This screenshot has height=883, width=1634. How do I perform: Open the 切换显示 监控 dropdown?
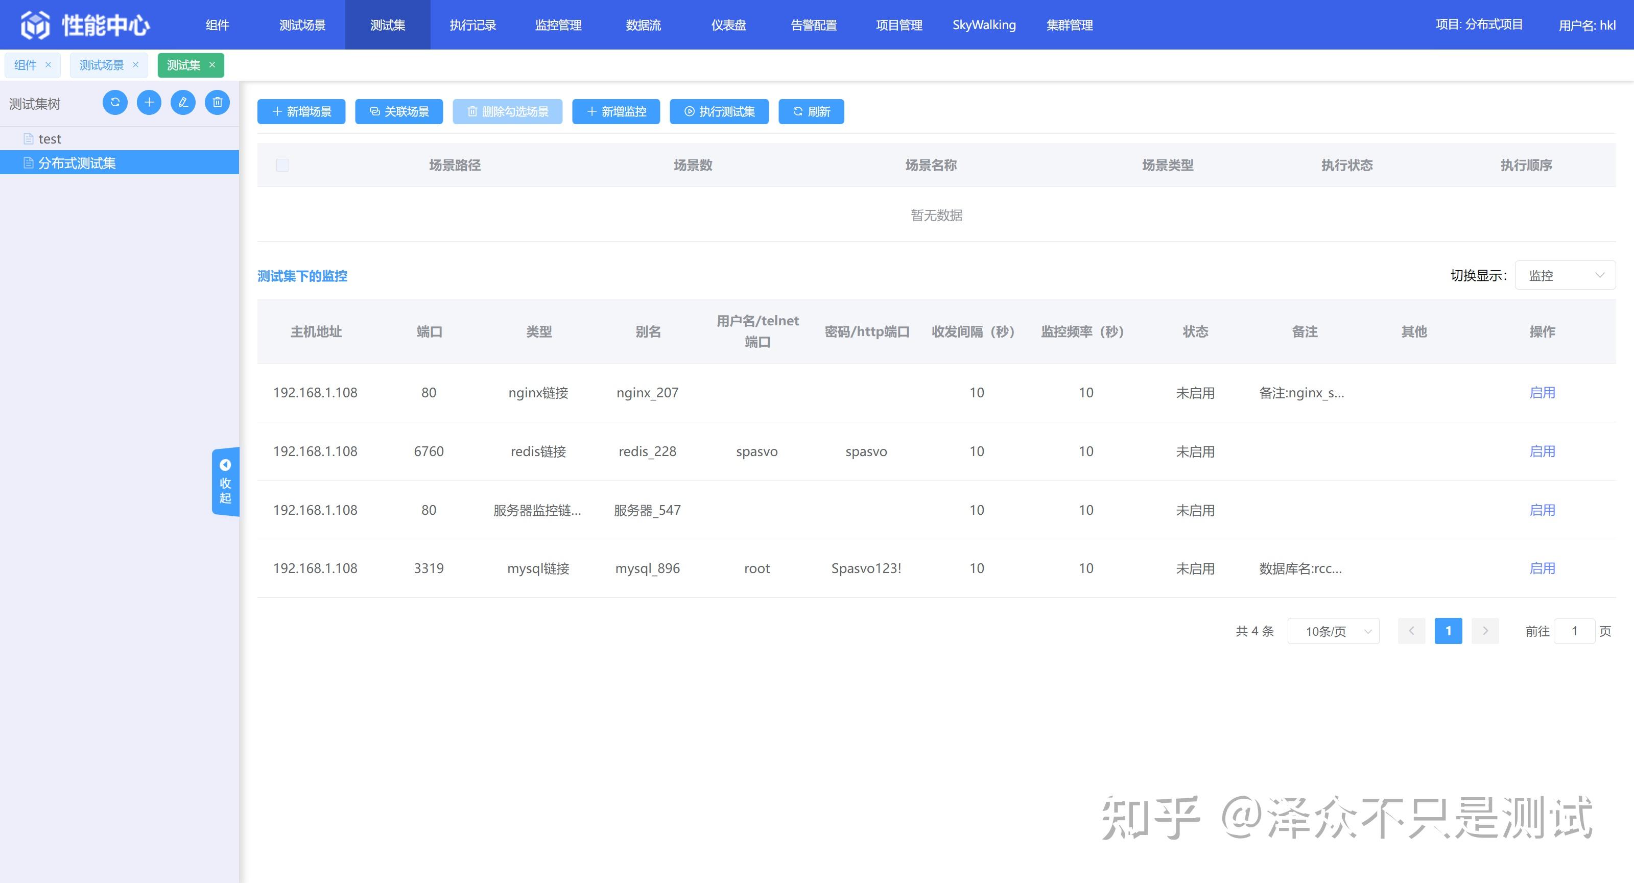1564,275
